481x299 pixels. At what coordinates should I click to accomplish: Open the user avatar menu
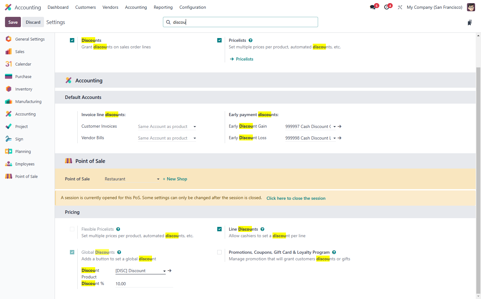coord(471,7)
